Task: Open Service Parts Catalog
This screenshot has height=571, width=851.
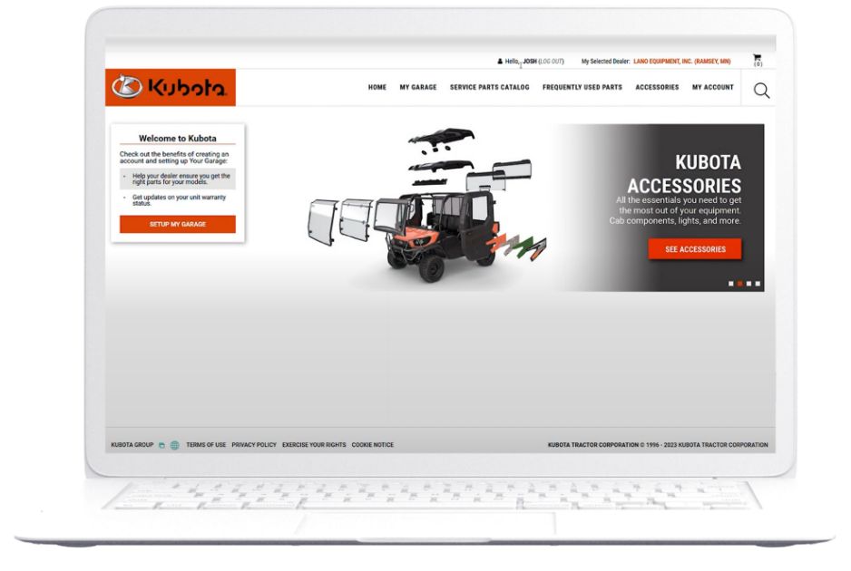Action: [490, 87]
